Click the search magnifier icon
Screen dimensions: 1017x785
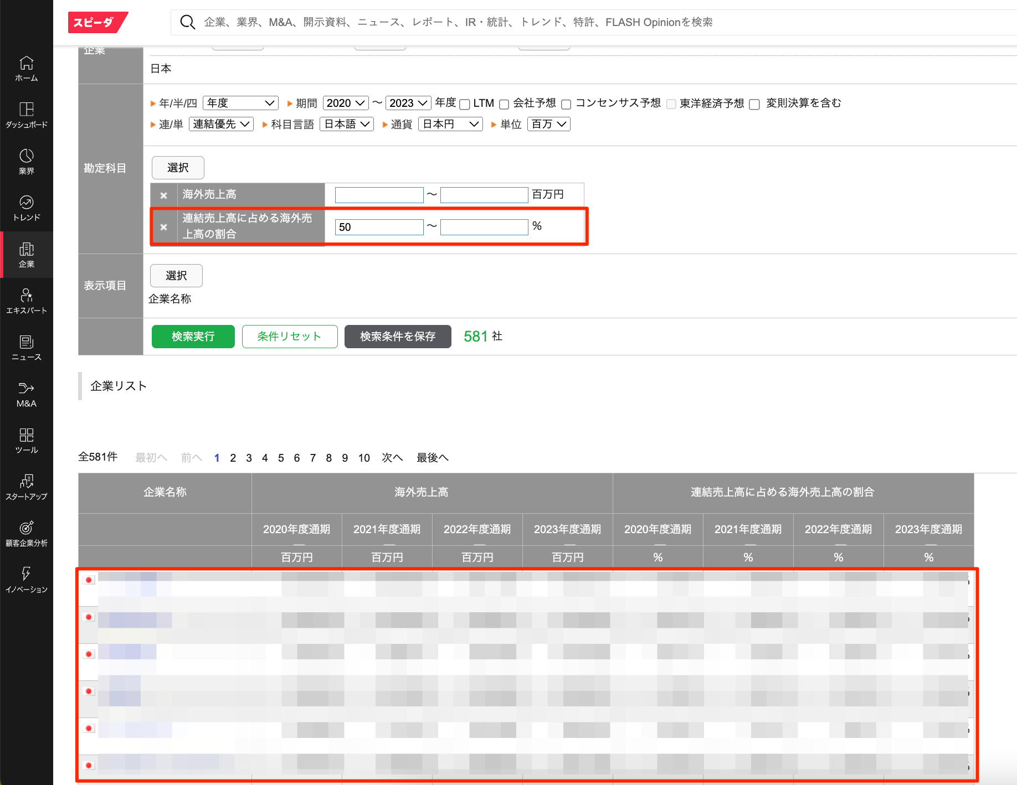pyautogui.click(x=188, y=22)
